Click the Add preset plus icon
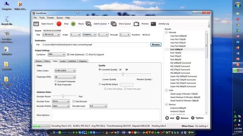Viewport: 243px width, 136px height. (167, 118)
